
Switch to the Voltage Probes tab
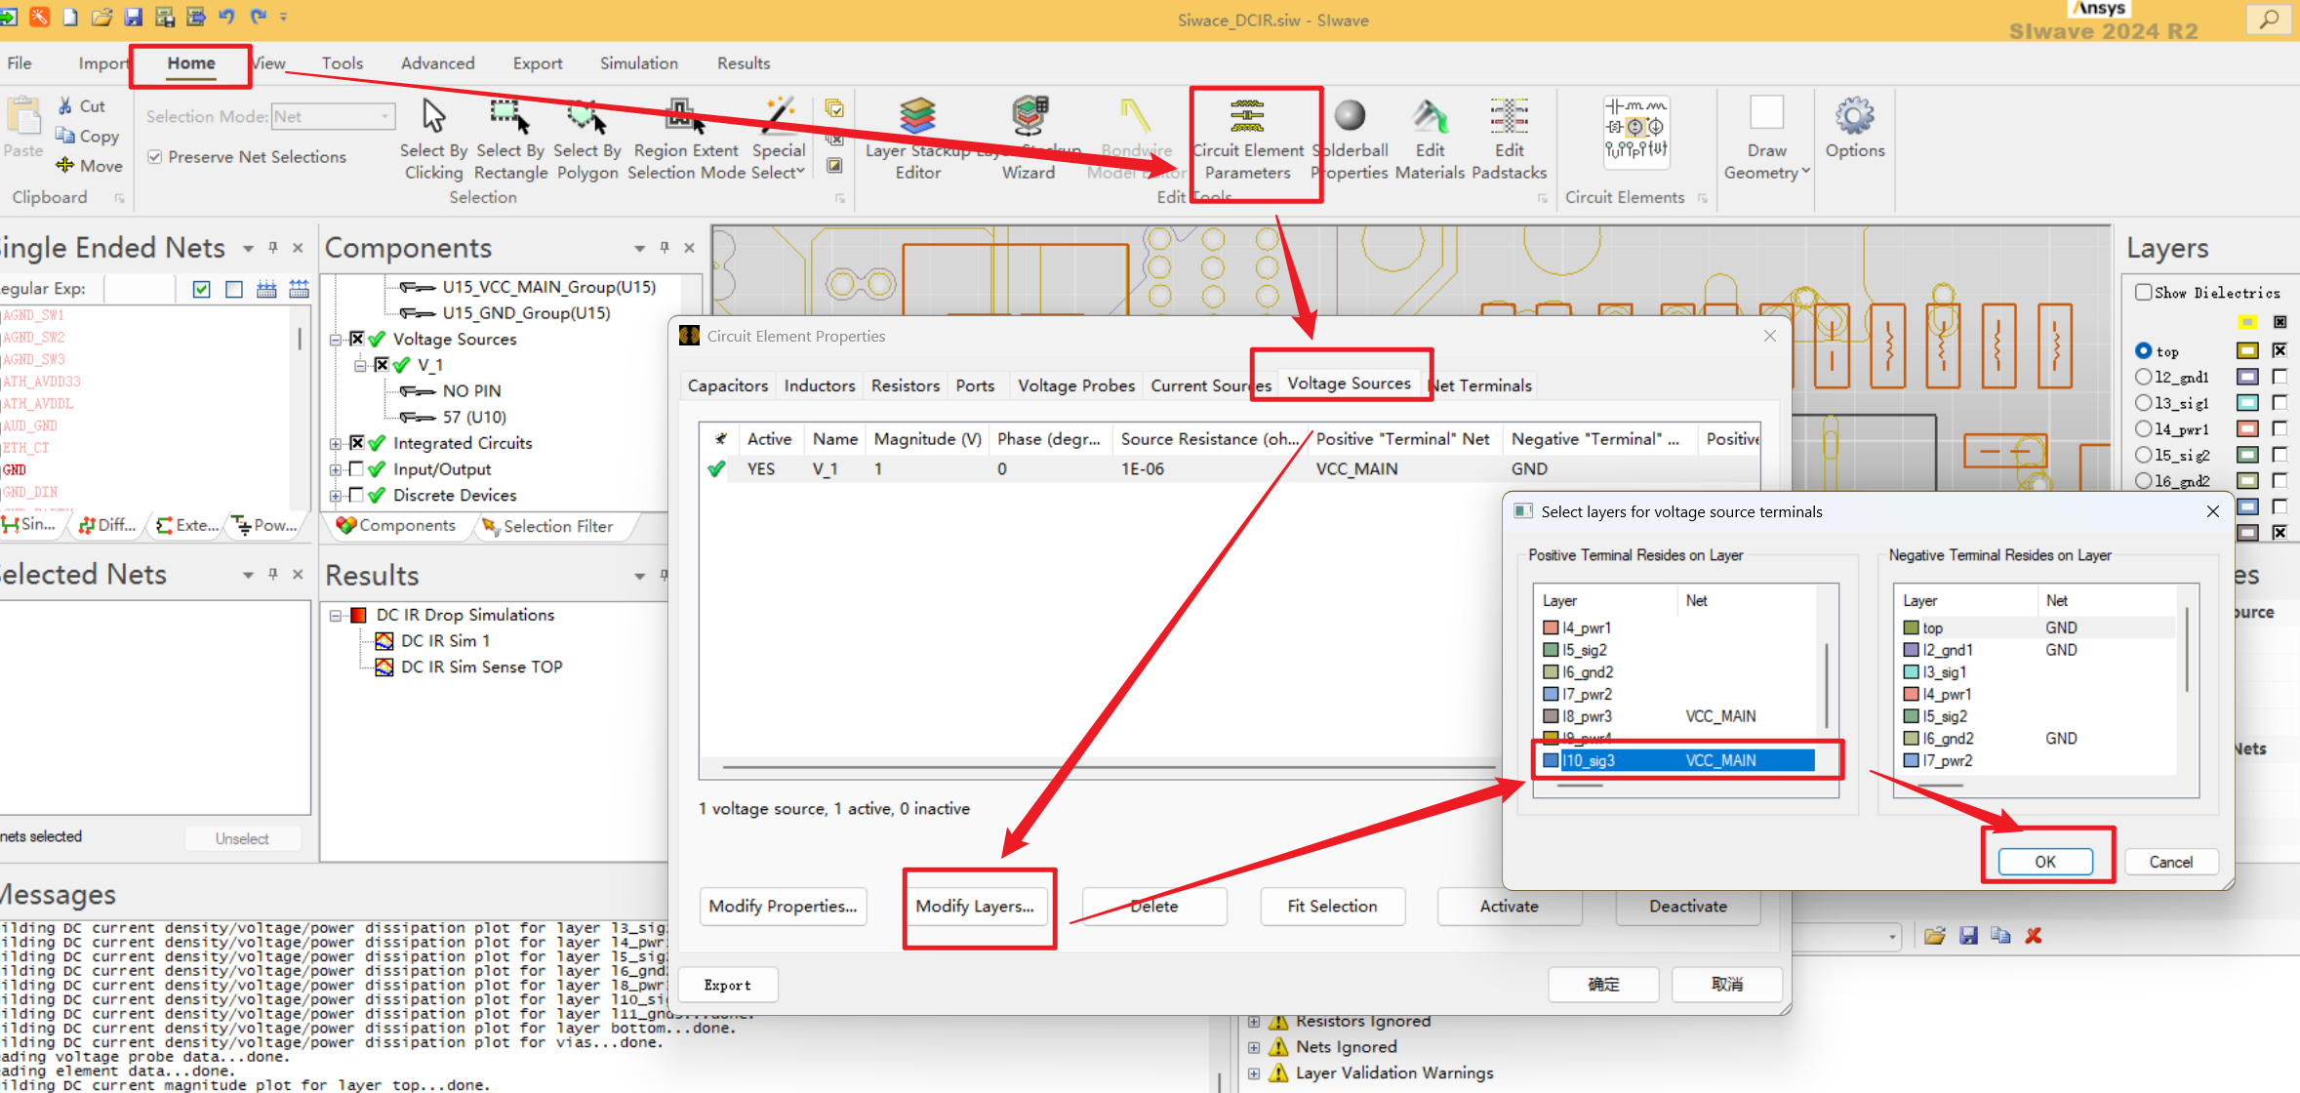pos(1075,385)
